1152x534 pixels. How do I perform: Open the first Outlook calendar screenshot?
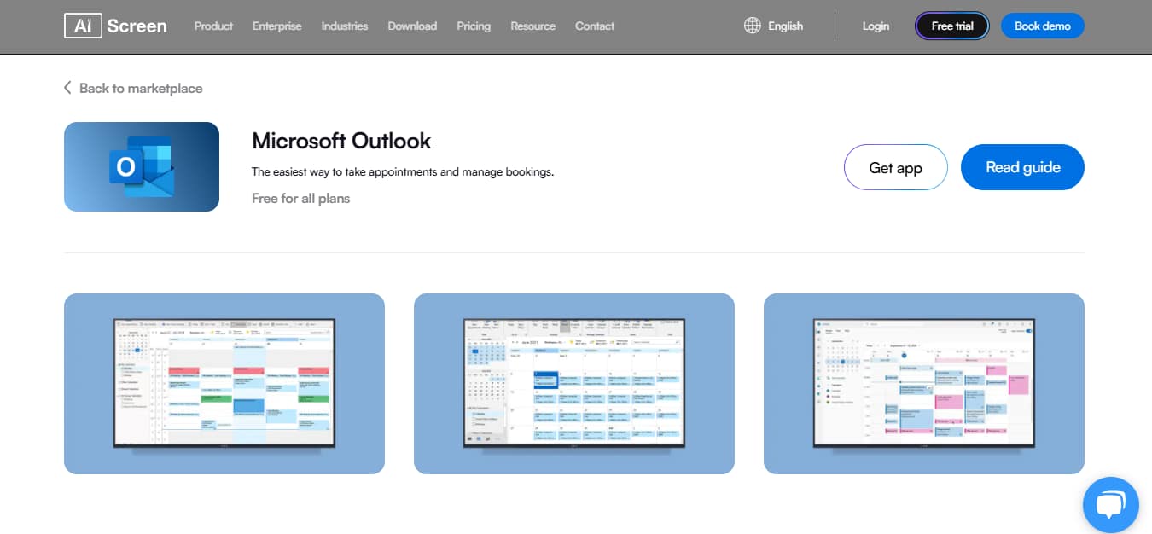click(224, 384)
